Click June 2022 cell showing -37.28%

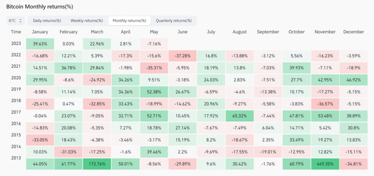(x=182, y=56)
